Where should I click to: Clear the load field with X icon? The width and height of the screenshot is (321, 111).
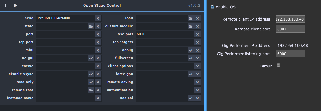[x=198, y=18]
